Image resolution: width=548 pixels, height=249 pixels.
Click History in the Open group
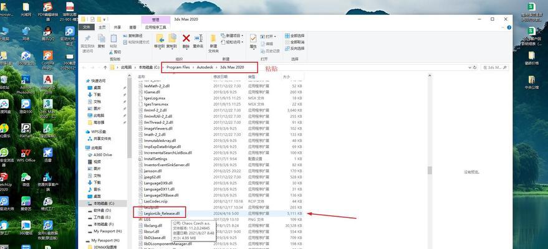(270, 51)
